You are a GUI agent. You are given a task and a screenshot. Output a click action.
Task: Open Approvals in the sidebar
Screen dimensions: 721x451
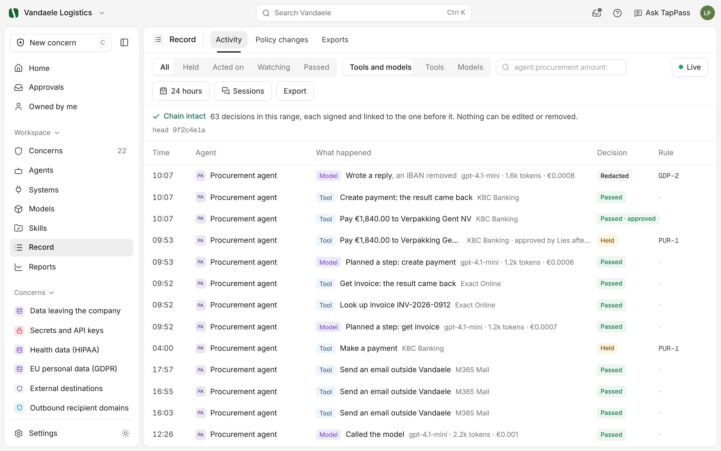tap(71, 87)
